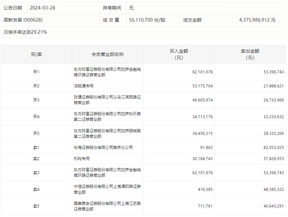This screenshot has width=288, height=217.
Task: Click the 东方财富拉萨东环路第二 branch name
Action: pos(107,117)
